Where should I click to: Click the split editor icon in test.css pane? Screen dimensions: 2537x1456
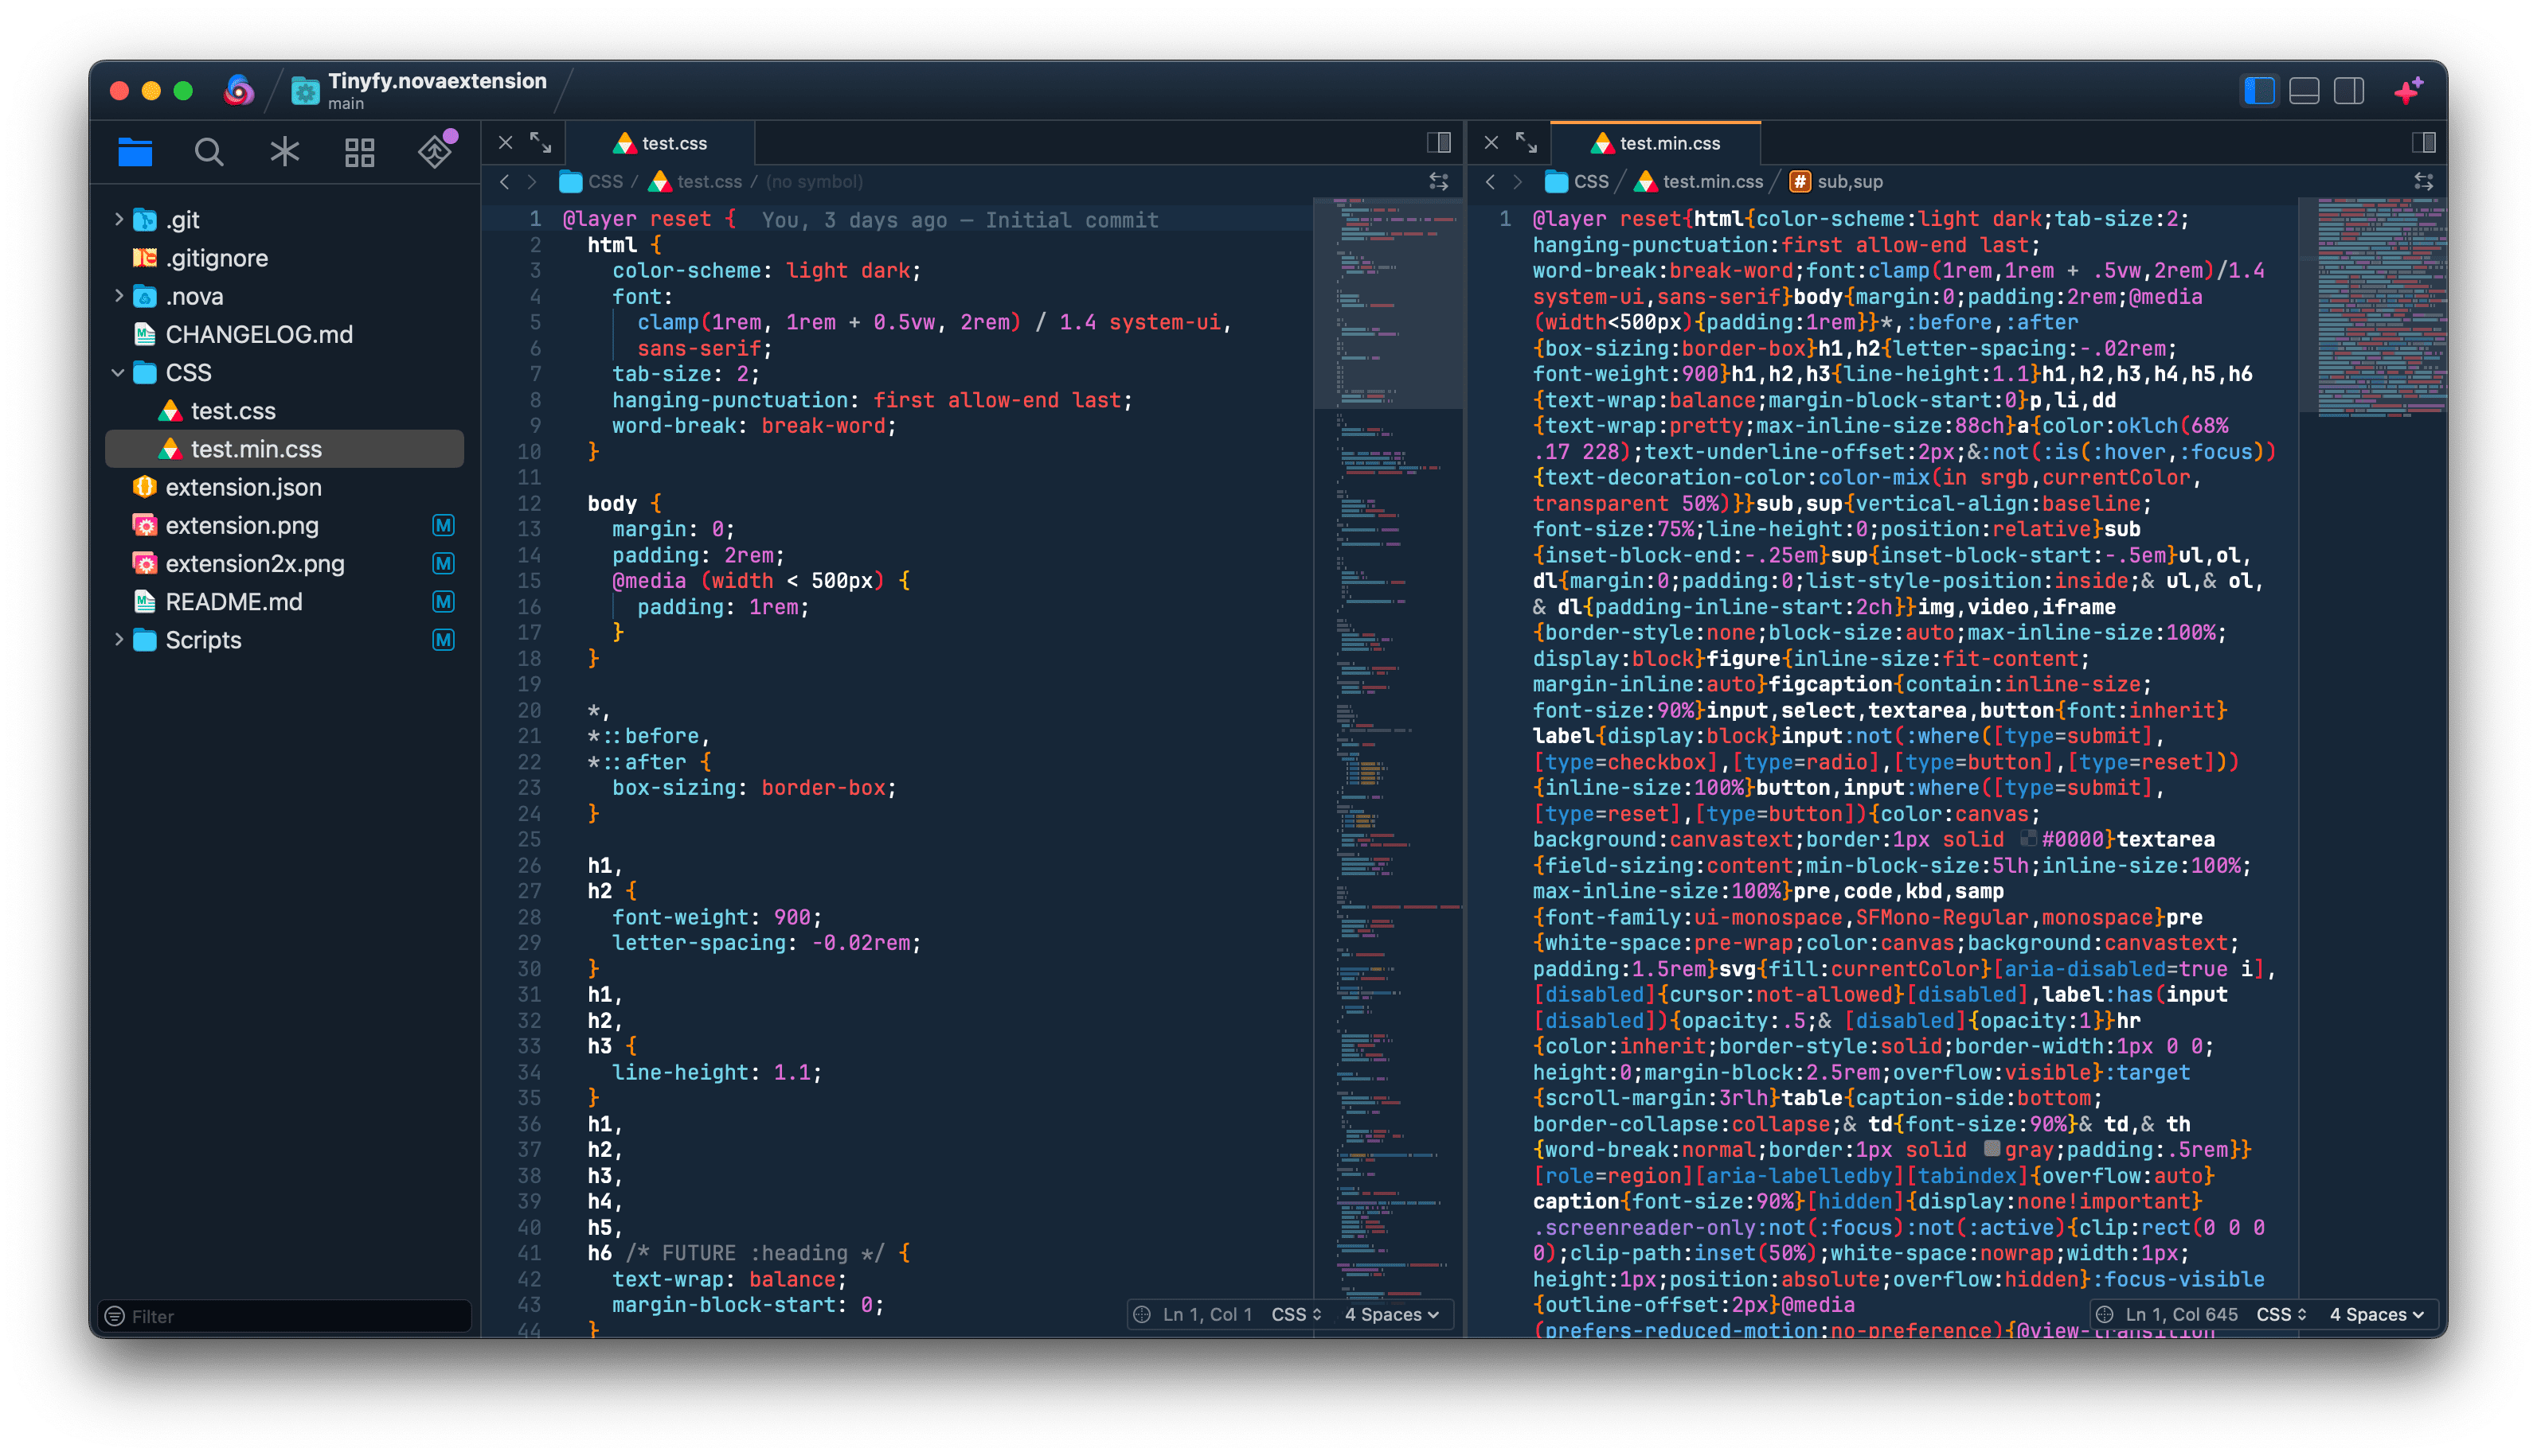point(1439,143)
